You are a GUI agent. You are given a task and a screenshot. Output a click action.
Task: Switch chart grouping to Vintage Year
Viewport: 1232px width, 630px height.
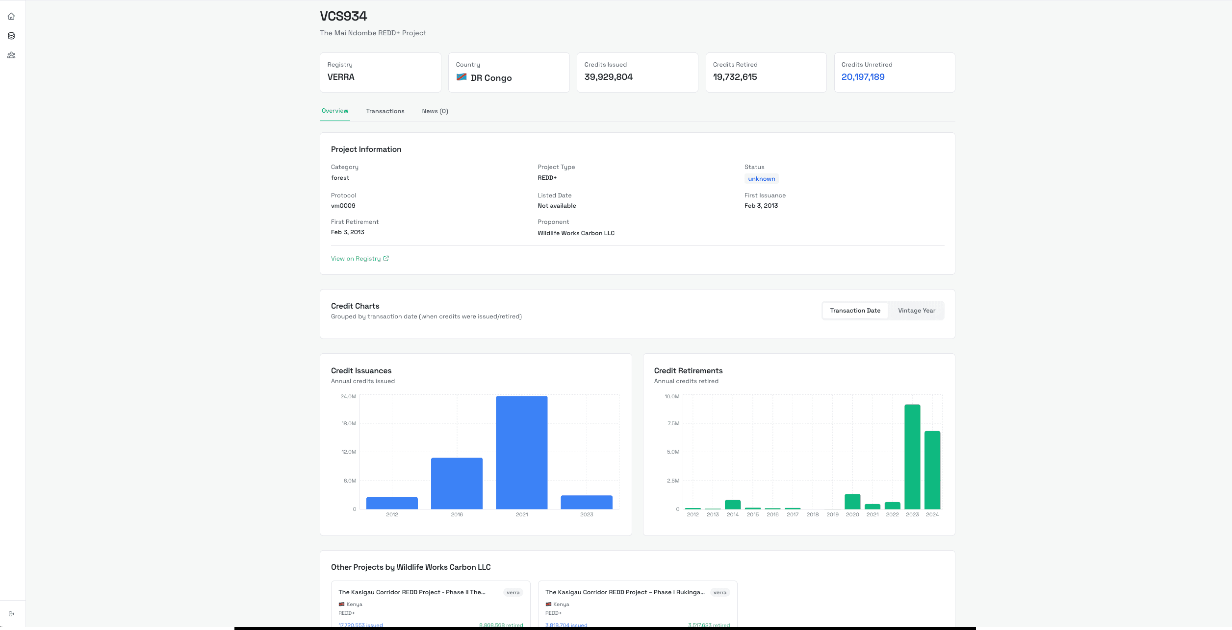click(x=916, y=310)
